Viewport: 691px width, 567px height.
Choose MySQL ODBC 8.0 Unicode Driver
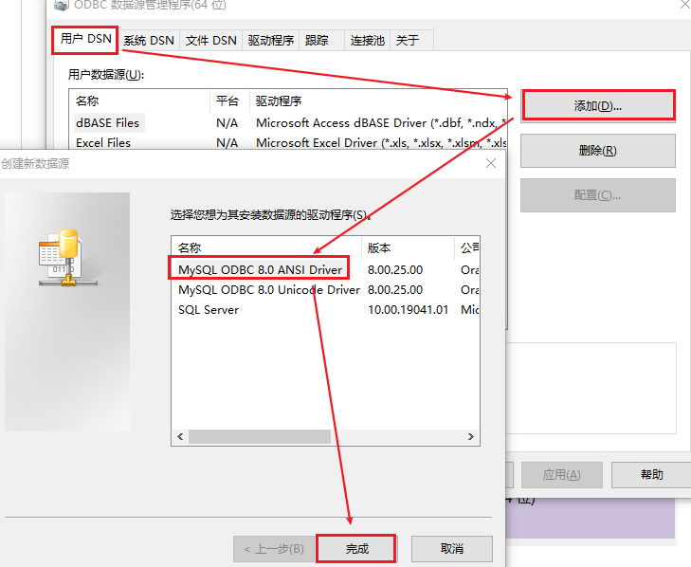268,290
